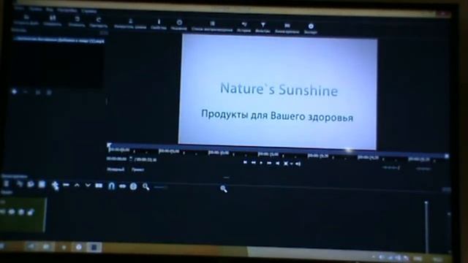Click the timeline zoom out magnifier
Screen dimensions: 468x263
(x=146, y=187)
